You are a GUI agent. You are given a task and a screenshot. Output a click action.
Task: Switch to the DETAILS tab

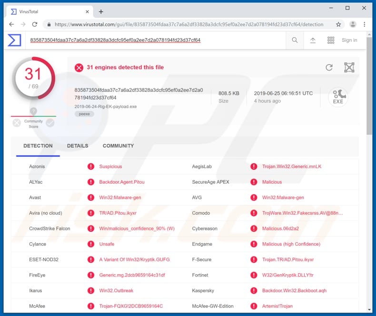pos(78,146)
